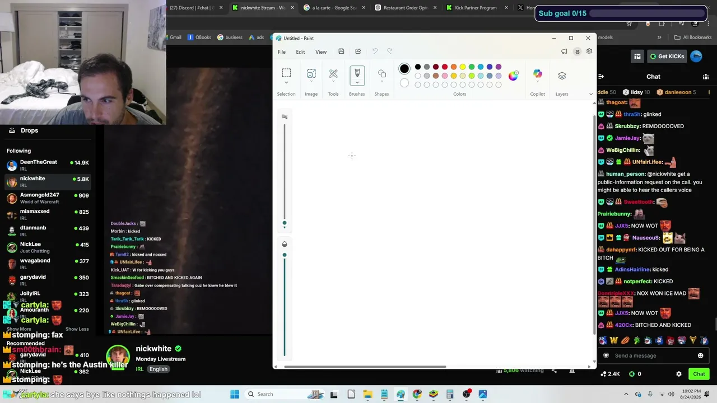This screenshot has height=403, width=717.
Task: Switch to the a la carte Google tab
Action: [334, 8]
